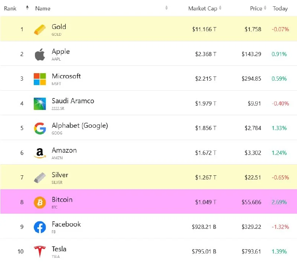Click the Facebook logo icon
297x263 pixels.
(x=40, y=227)
